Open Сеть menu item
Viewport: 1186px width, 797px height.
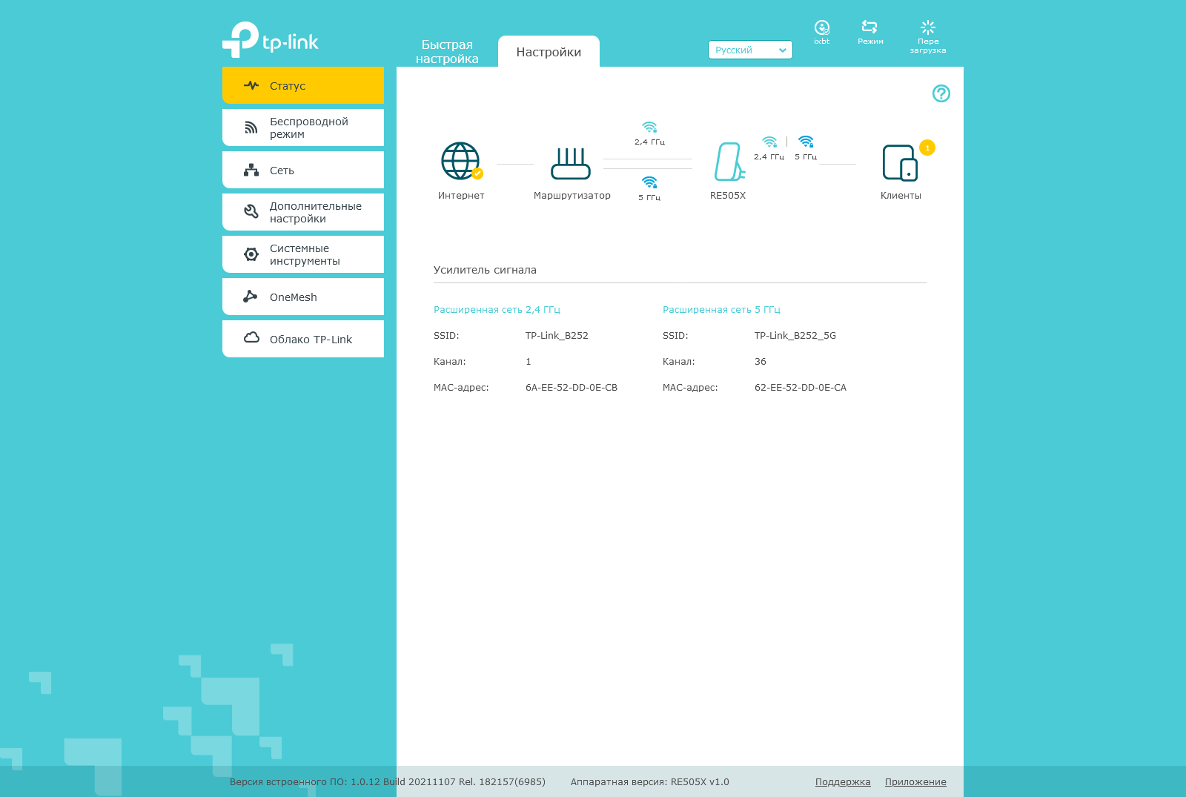[x=303, y=170]
